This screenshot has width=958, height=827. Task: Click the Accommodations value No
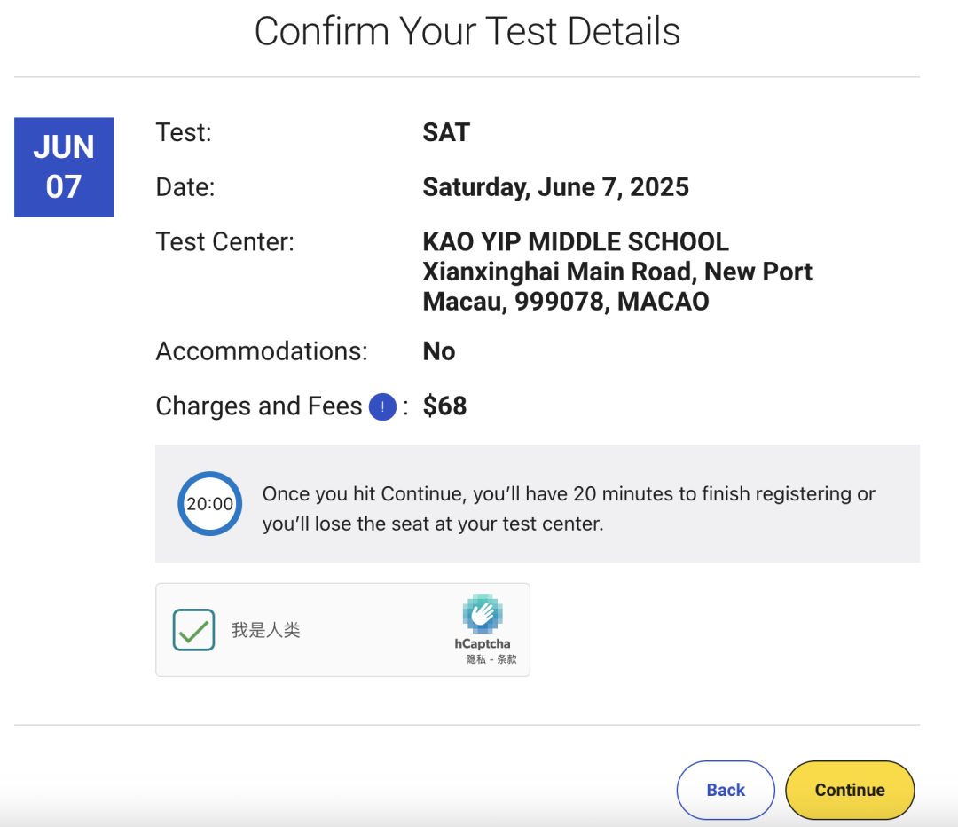point(439,351)
